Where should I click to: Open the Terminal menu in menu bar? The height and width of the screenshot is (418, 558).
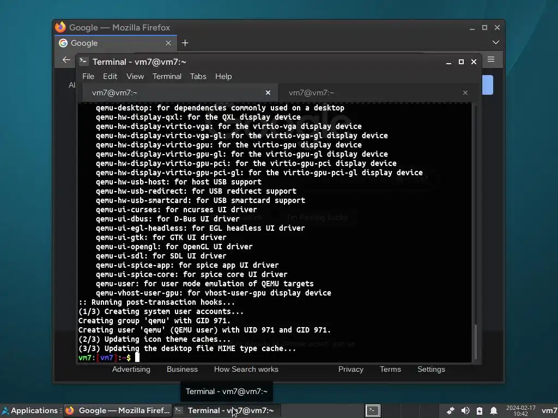[167, 76]
